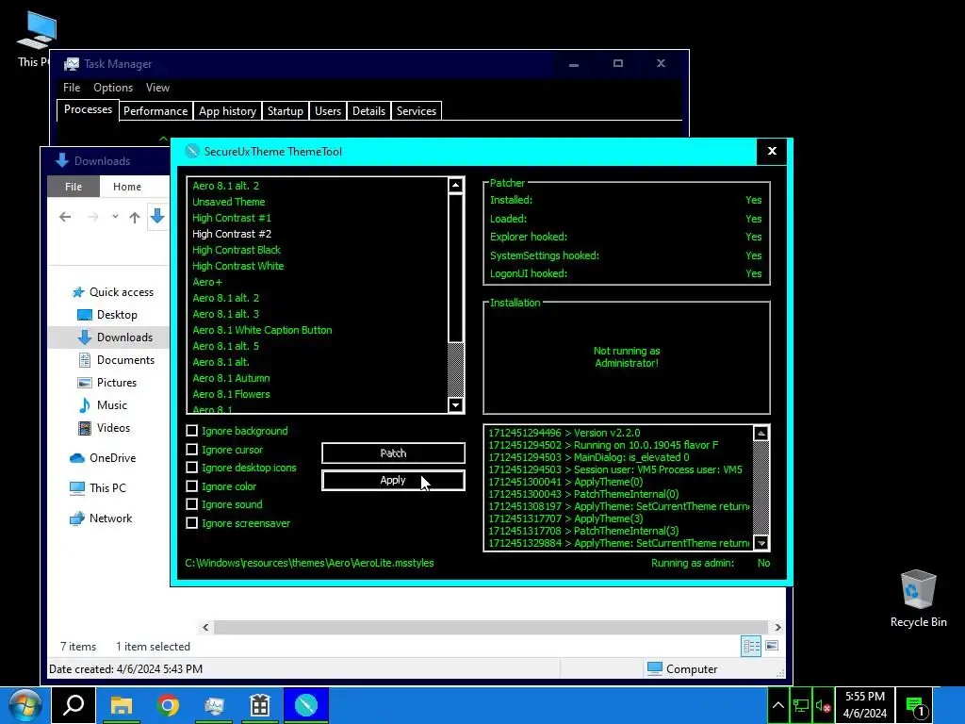This screenshot has width=965, height=724.
Task: Open Task Manager File menu
Action: [x=72, y=88]
